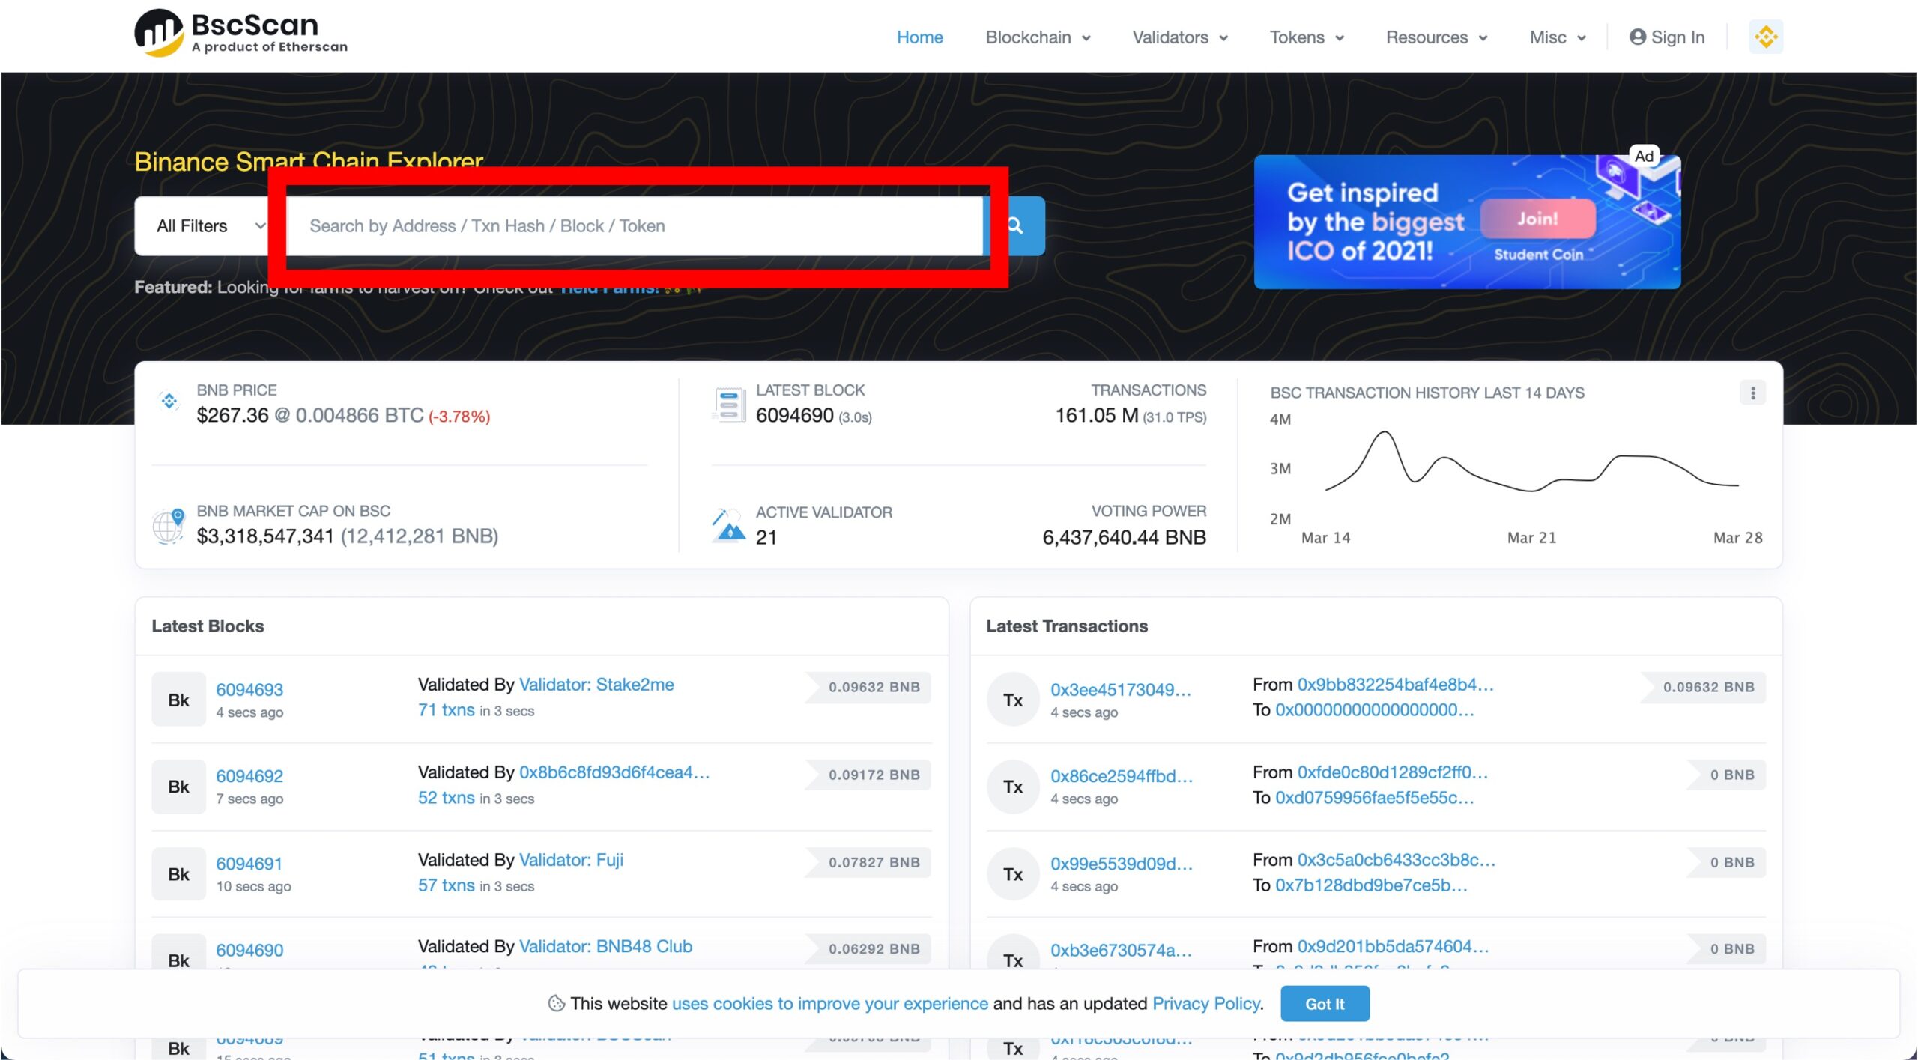Open the chart's three-dot options menu
1918x1060 pixels.
[1752, 393]
